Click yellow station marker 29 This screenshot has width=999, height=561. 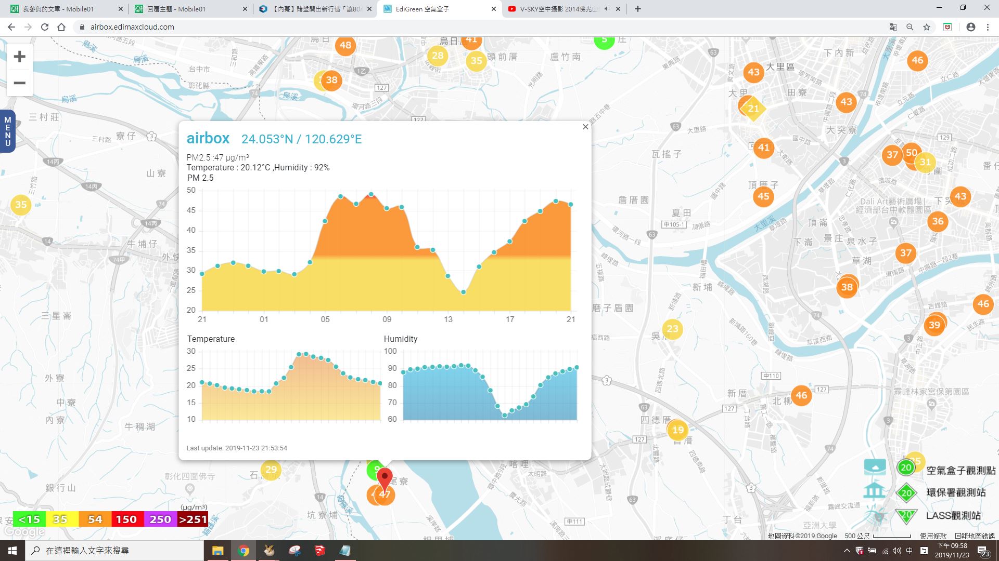(271, 470)
